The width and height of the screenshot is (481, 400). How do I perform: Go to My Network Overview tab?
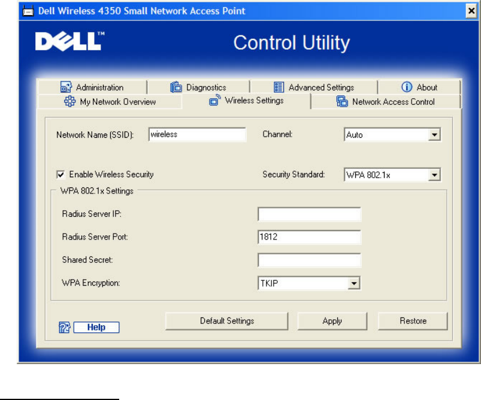[x=110, y=102]
